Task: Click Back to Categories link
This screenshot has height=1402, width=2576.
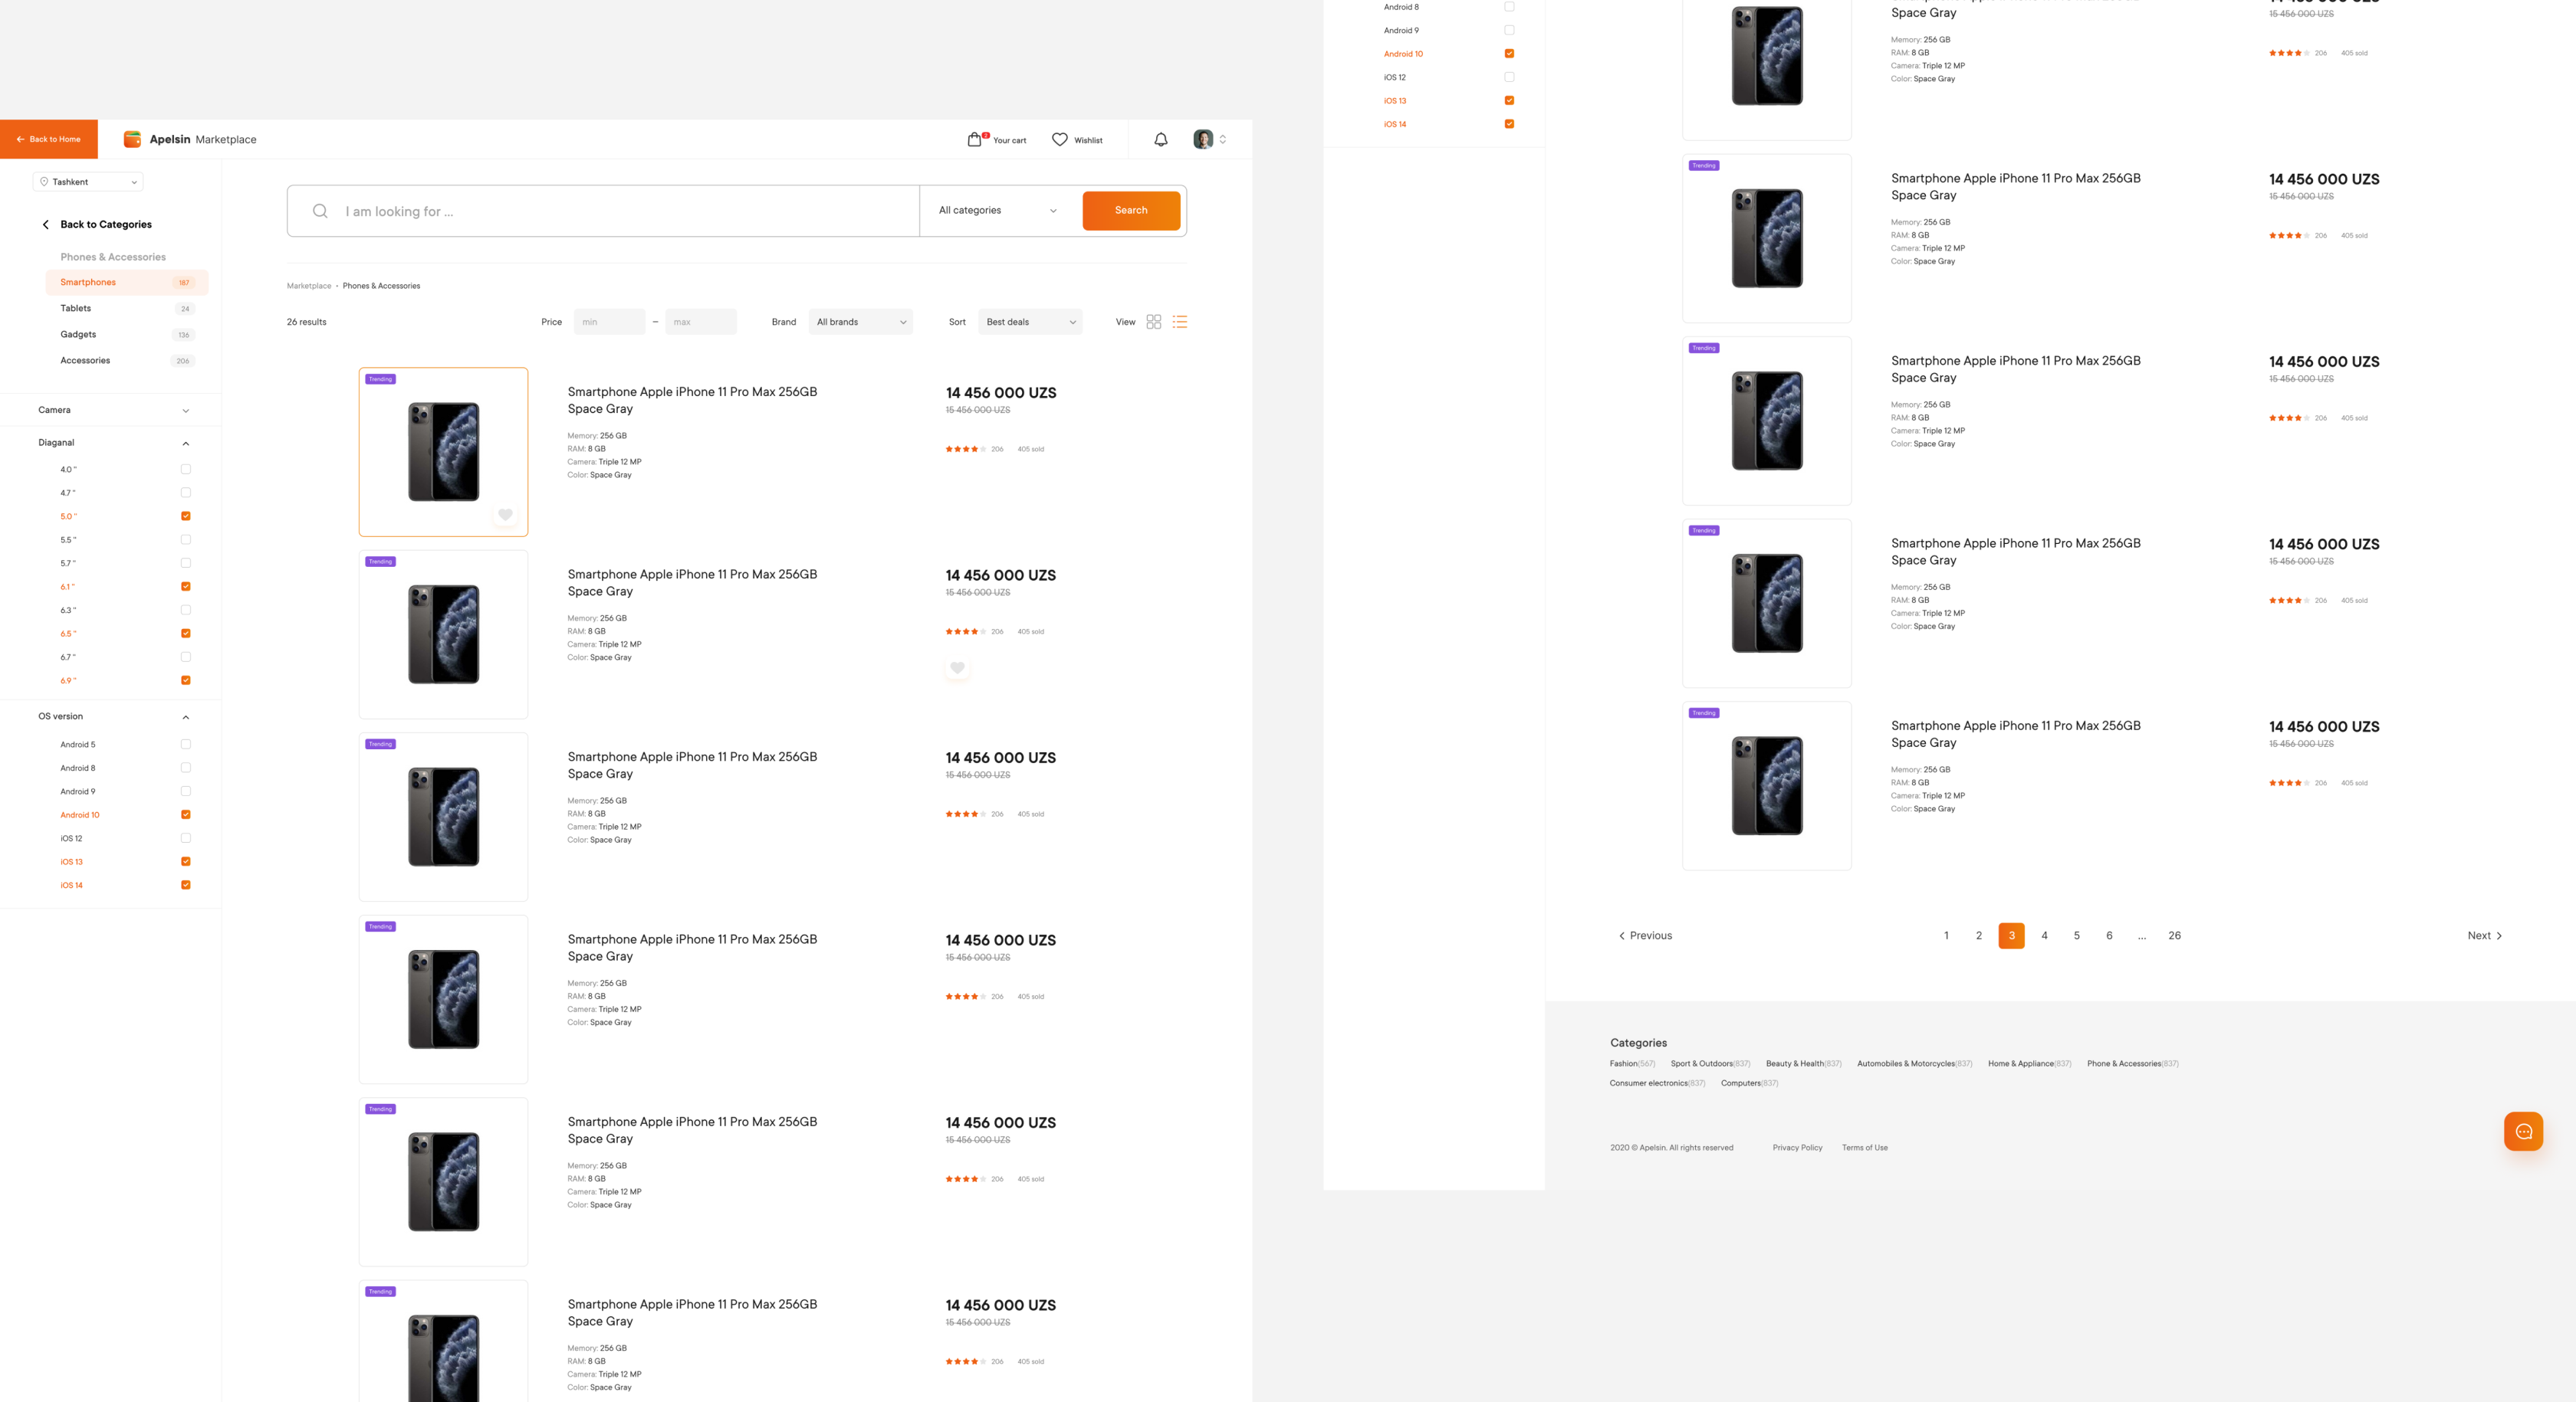Action: 106,224
